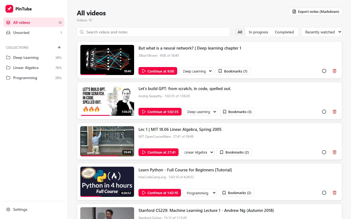Open Bookmarks (7) for neural network video
Viewport: 351px width, 219px height.
click(233, 71)
